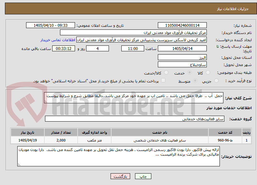Click the چاپ (print) button
This screenshot has width=257, height=185.
click(143, 176)
